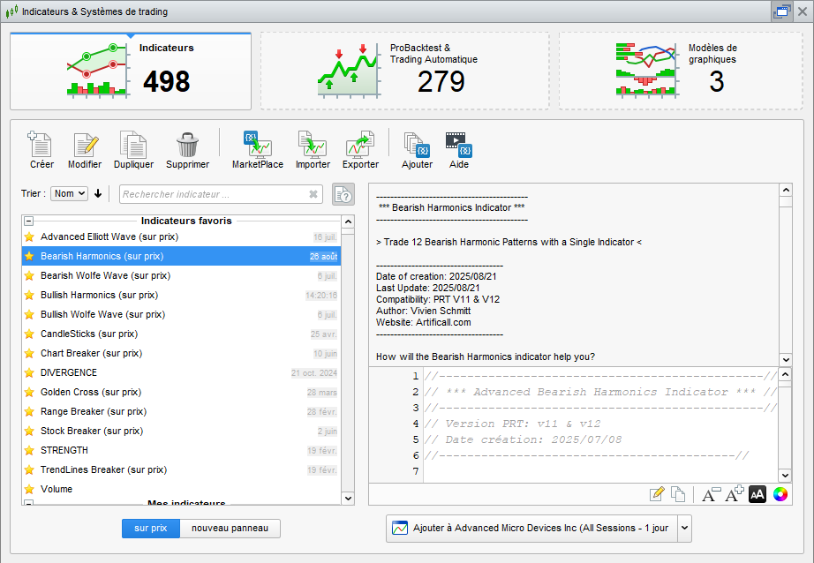Click the Modifier pencil icon
This screenshot has width=814, height=563.
pos(85,146)
